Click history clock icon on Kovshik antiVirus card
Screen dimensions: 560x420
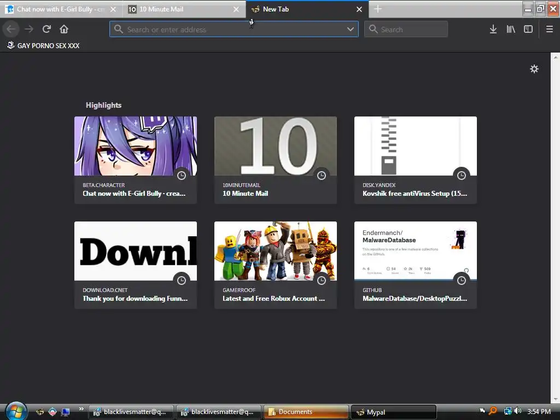click(x=462, y=176)
